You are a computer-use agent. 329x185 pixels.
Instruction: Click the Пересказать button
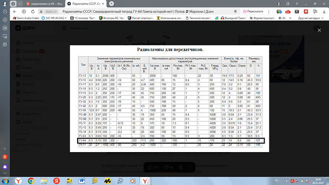(x=253, y=11)
